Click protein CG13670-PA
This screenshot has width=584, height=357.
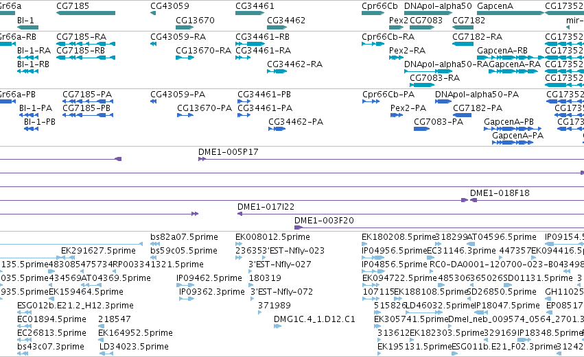[185, 115]
